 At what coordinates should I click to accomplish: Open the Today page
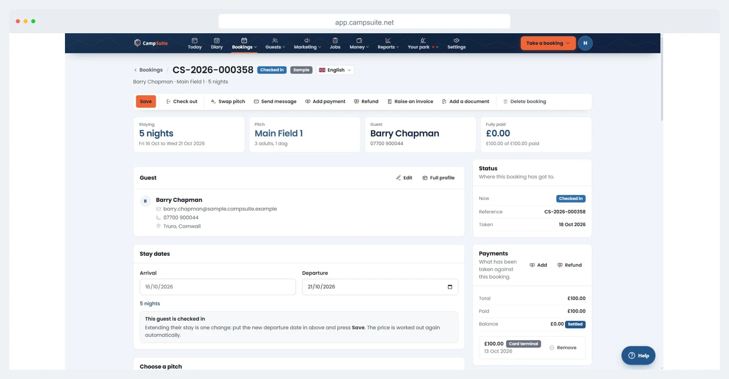coord(194,43)
